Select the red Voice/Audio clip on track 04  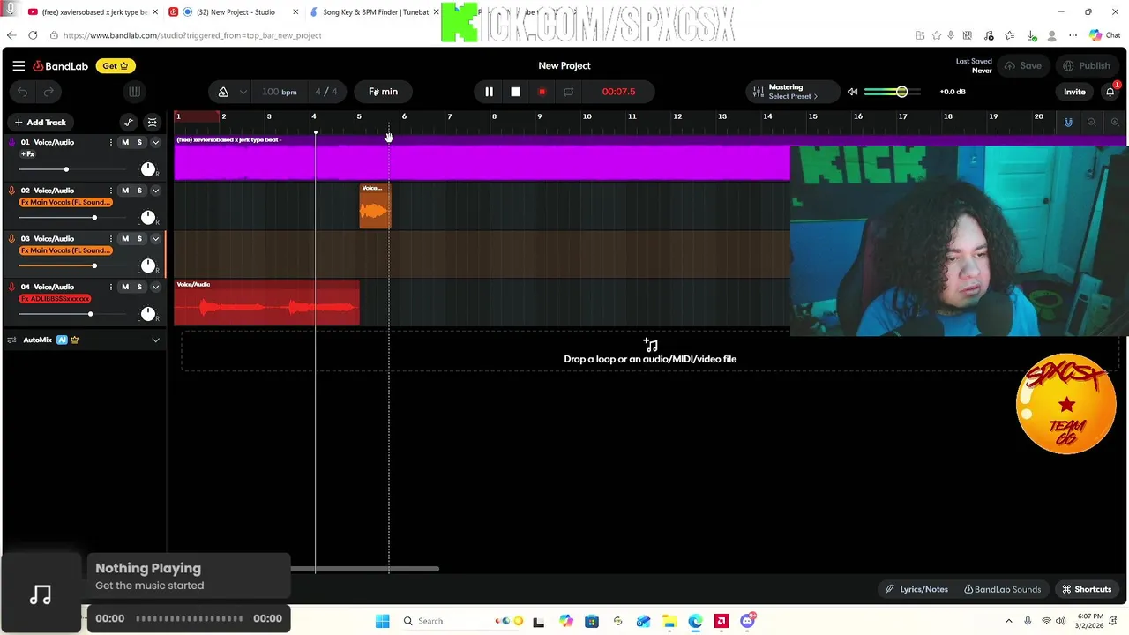tap(266, 303)
